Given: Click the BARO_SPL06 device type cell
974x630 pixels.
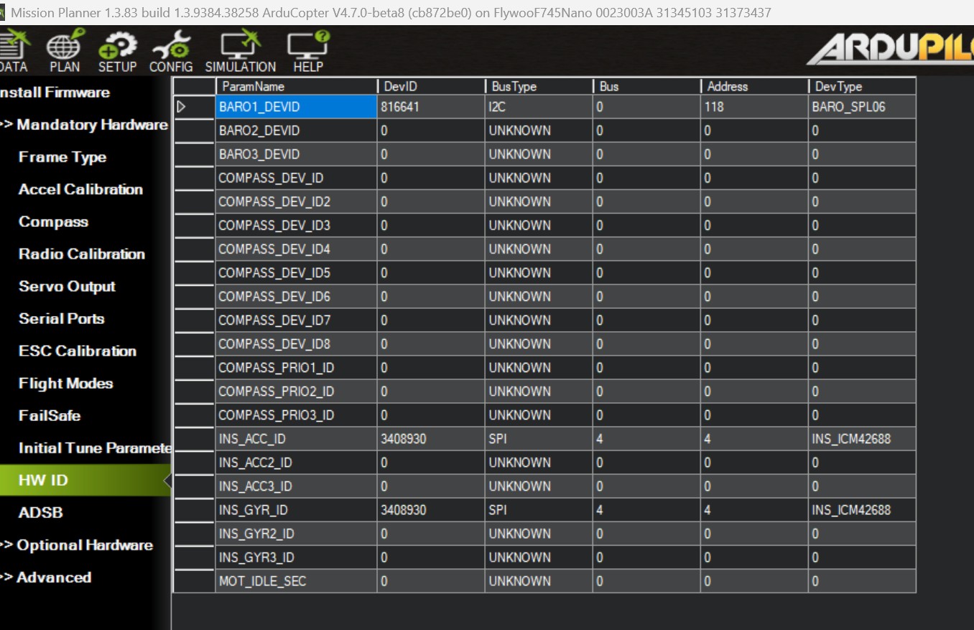Looking at the screenshot, I should 862,107.
